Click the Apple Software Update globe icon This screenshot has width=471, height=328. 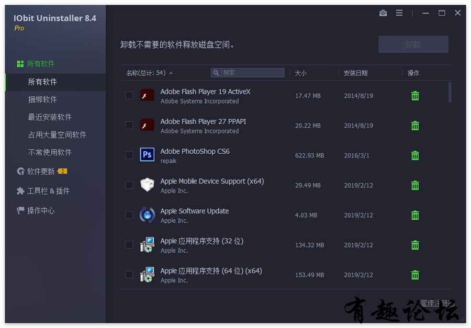coord(147,215)
